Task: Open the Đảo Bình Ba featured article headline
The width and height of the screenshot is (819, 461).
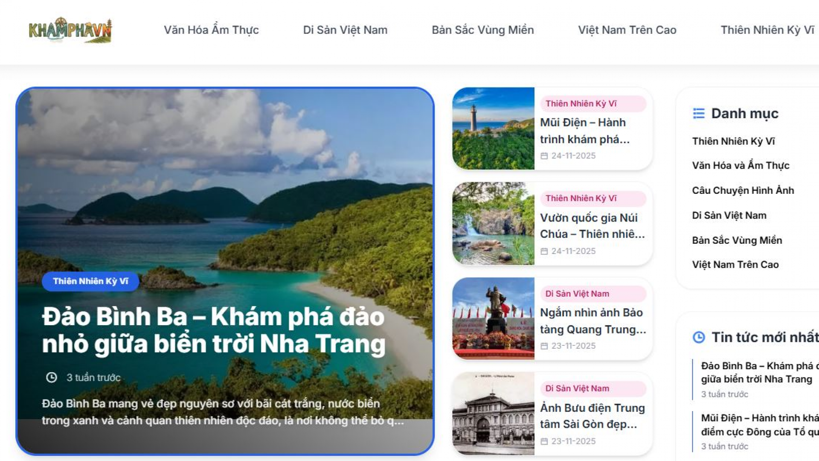Action: [213, 330]
